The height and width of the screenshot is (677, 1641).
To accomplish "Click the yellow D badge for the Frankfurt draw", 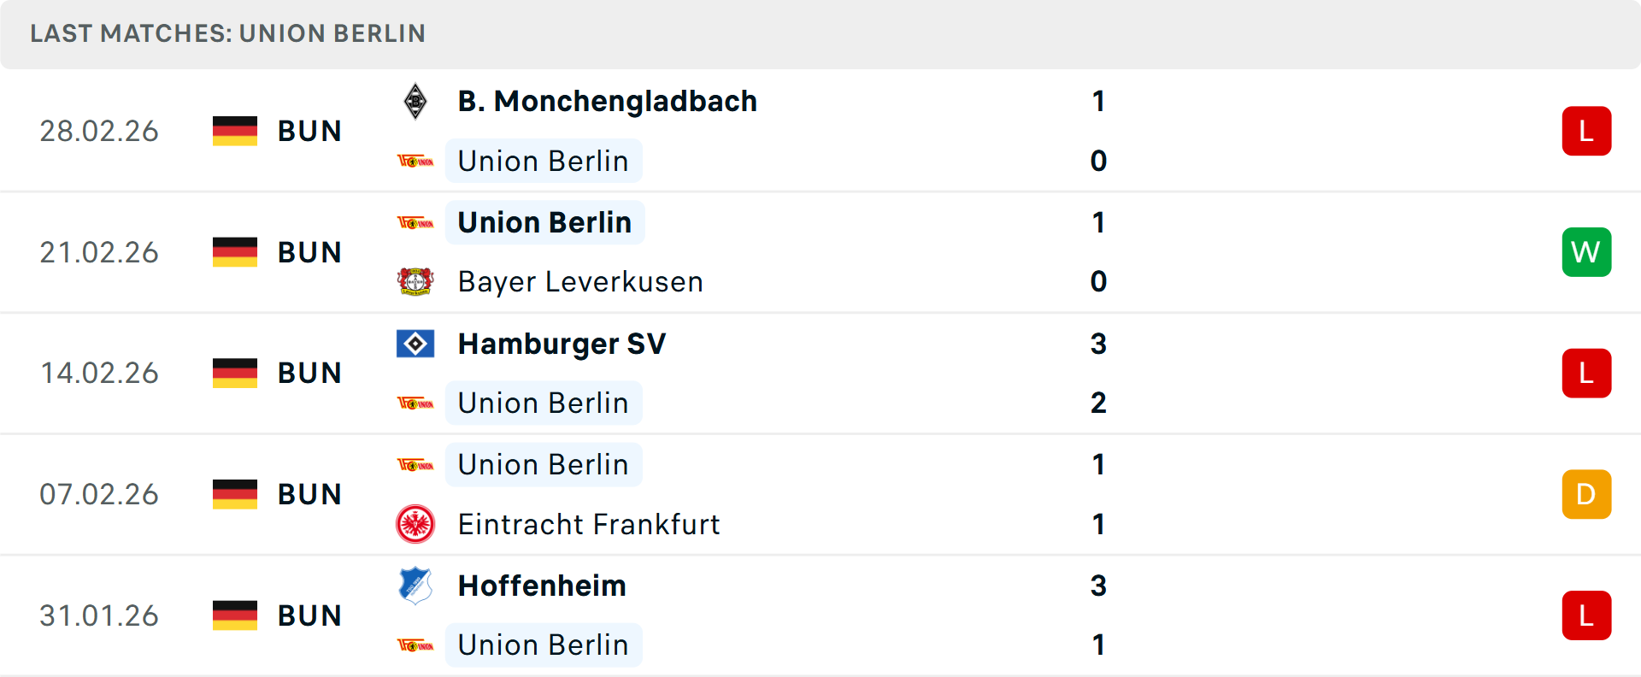I will 1586,494.
